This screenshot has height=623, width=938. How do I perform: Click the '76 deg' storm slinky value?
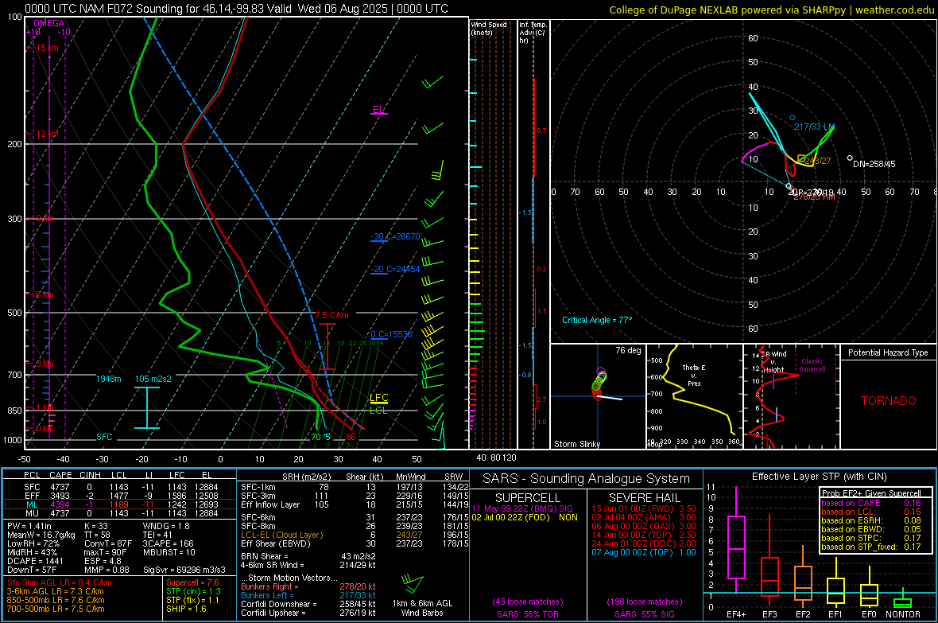(x=628, y=350)
